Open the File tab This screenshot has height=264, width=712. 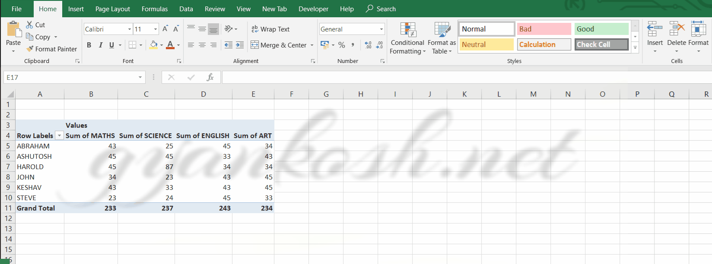click(x=16, y=9)
